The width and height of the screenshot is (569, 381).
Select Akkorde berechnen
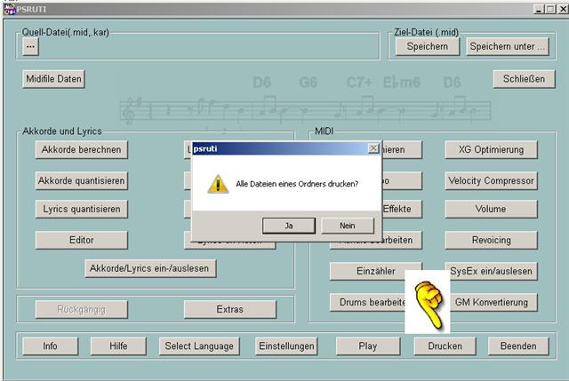[81, 149]
